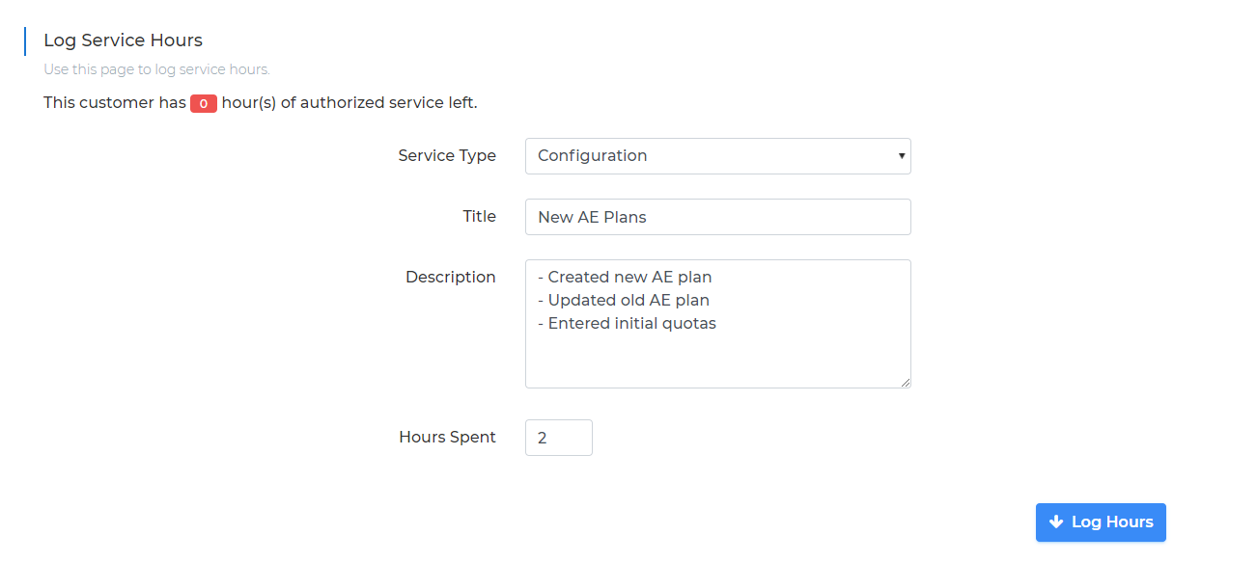1257x562 pixels.
Task: Click the Service Type field label
Action: [447, 155]
